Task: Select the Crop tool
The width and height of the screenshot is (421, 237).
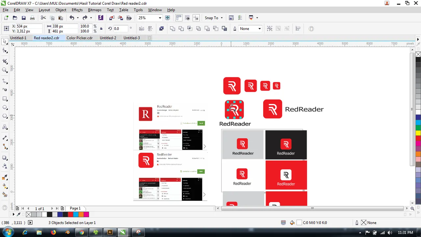Action: (x=5, y=61)
